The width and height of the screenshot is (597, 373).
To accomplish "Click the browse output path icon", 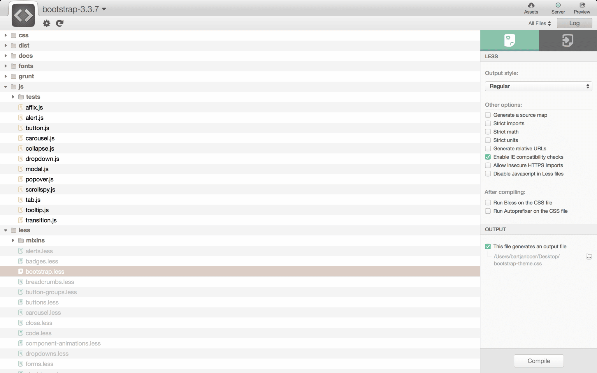I will 590,256.
